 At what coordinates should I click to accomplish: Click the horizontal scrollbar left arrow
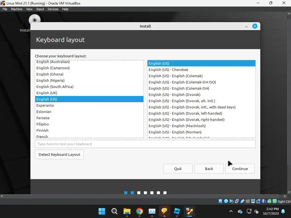pos(2,196)
